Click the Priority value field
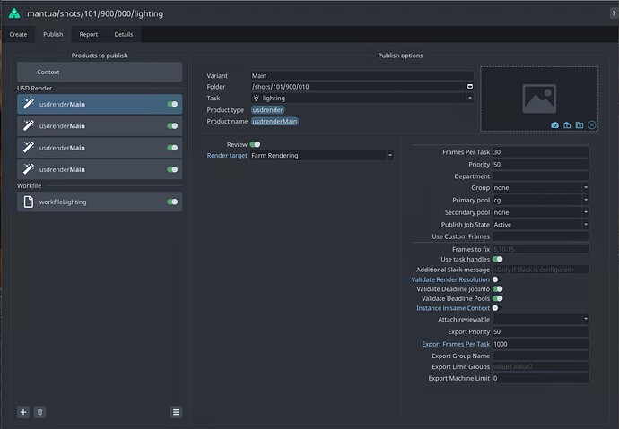This screenshot has width=619, height=429. point(540,164)
